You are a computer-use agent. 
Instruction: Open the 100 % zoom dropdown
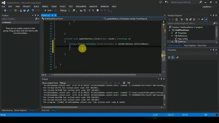coord(46,75)
